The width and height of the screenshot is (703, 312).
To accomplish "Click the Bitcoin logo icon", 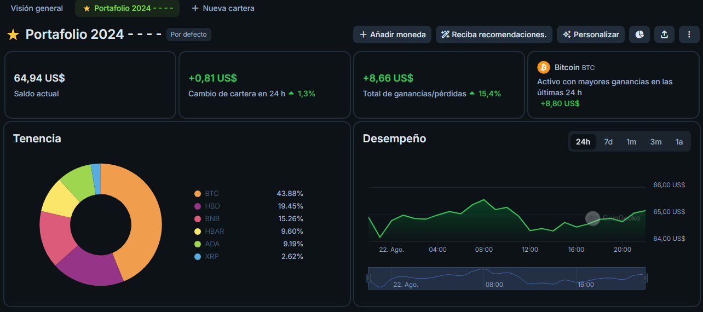I will (x=544, y=67).
